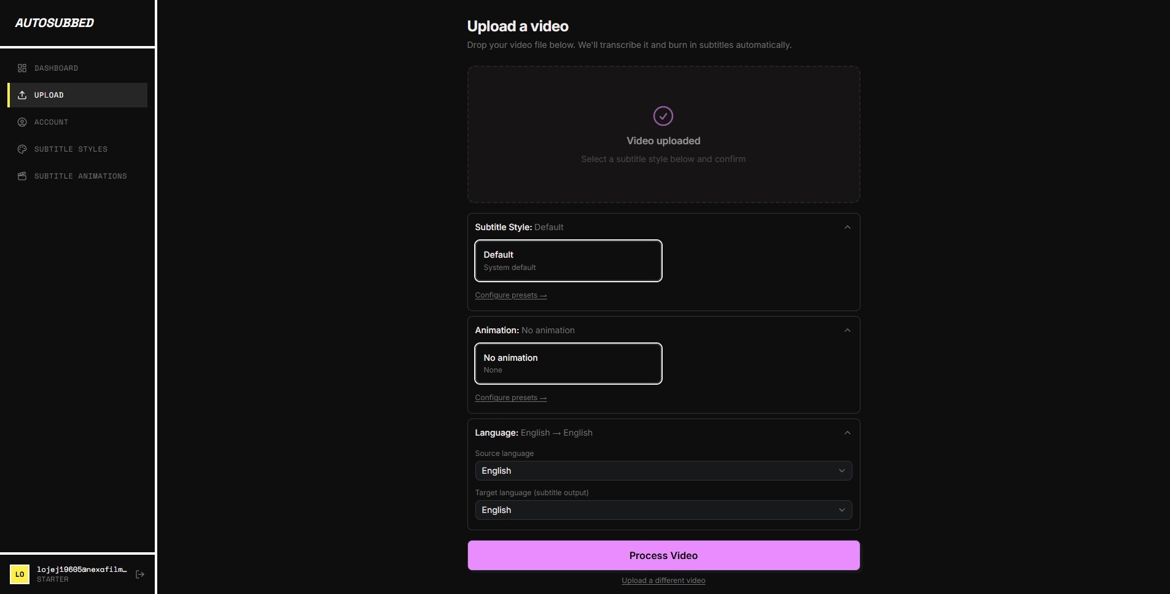Click the Account person icon in sidebar
The image size is (1170, 594).
22,122
